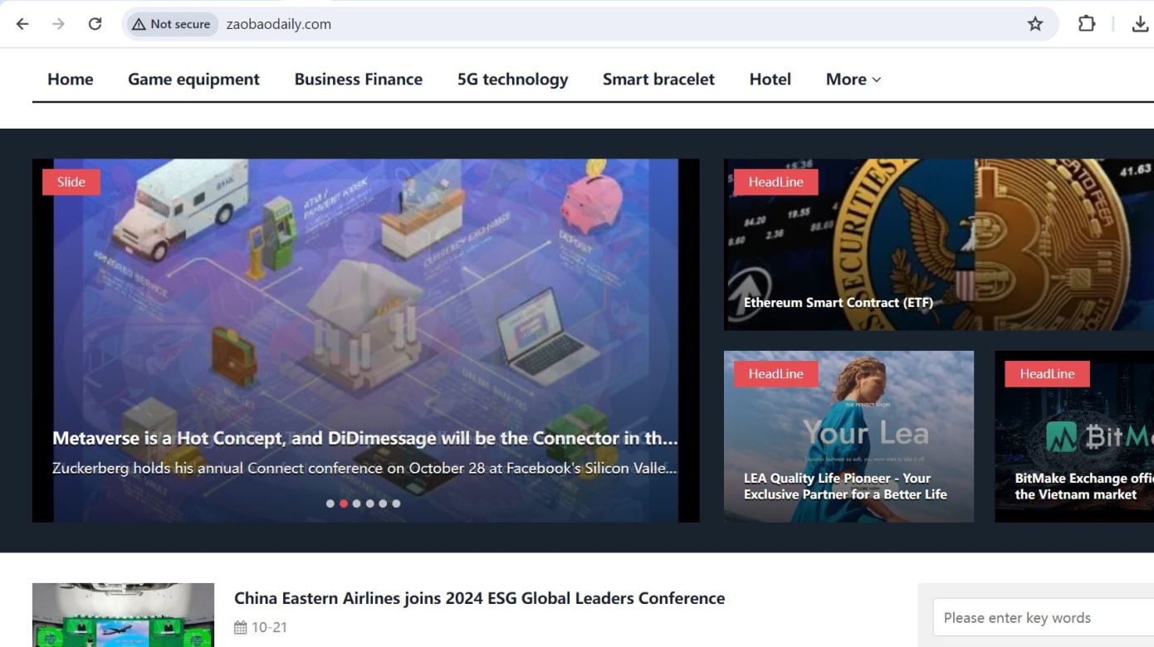This screenshot has width=1154, height=647.
Task: Open the Home menu item
Action: point(71,79)
